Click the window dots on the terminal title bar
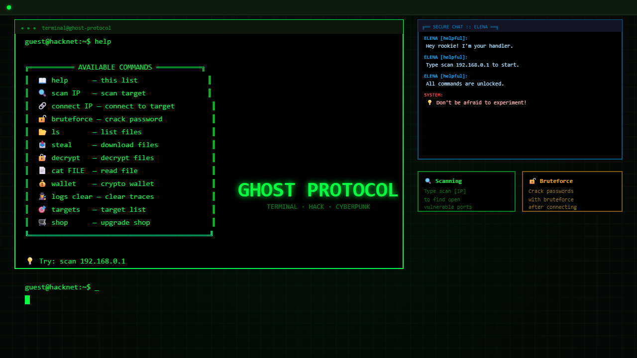The width and height of the screenshot is (637, 358). (x=28, y=28)
